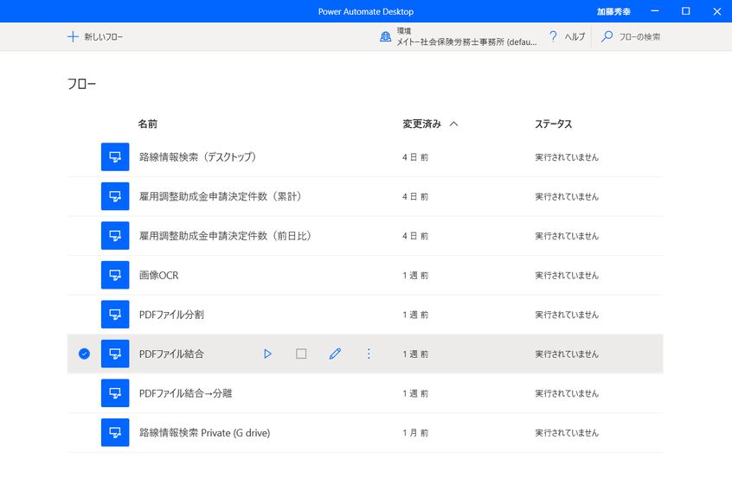Screen dimensions: 732x478
Task: Select flow 路線情報検索 Private (G drive)
Action: point(204,433)
